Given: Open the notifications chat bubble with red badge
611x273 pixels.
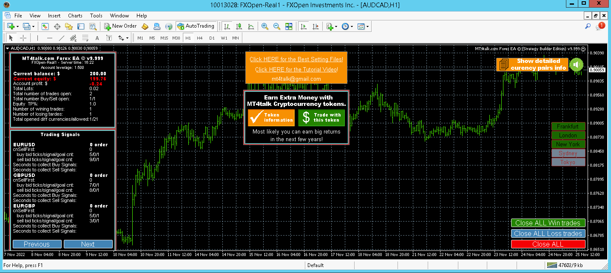Looking at the screenshot, I should [x=600, y=26].
